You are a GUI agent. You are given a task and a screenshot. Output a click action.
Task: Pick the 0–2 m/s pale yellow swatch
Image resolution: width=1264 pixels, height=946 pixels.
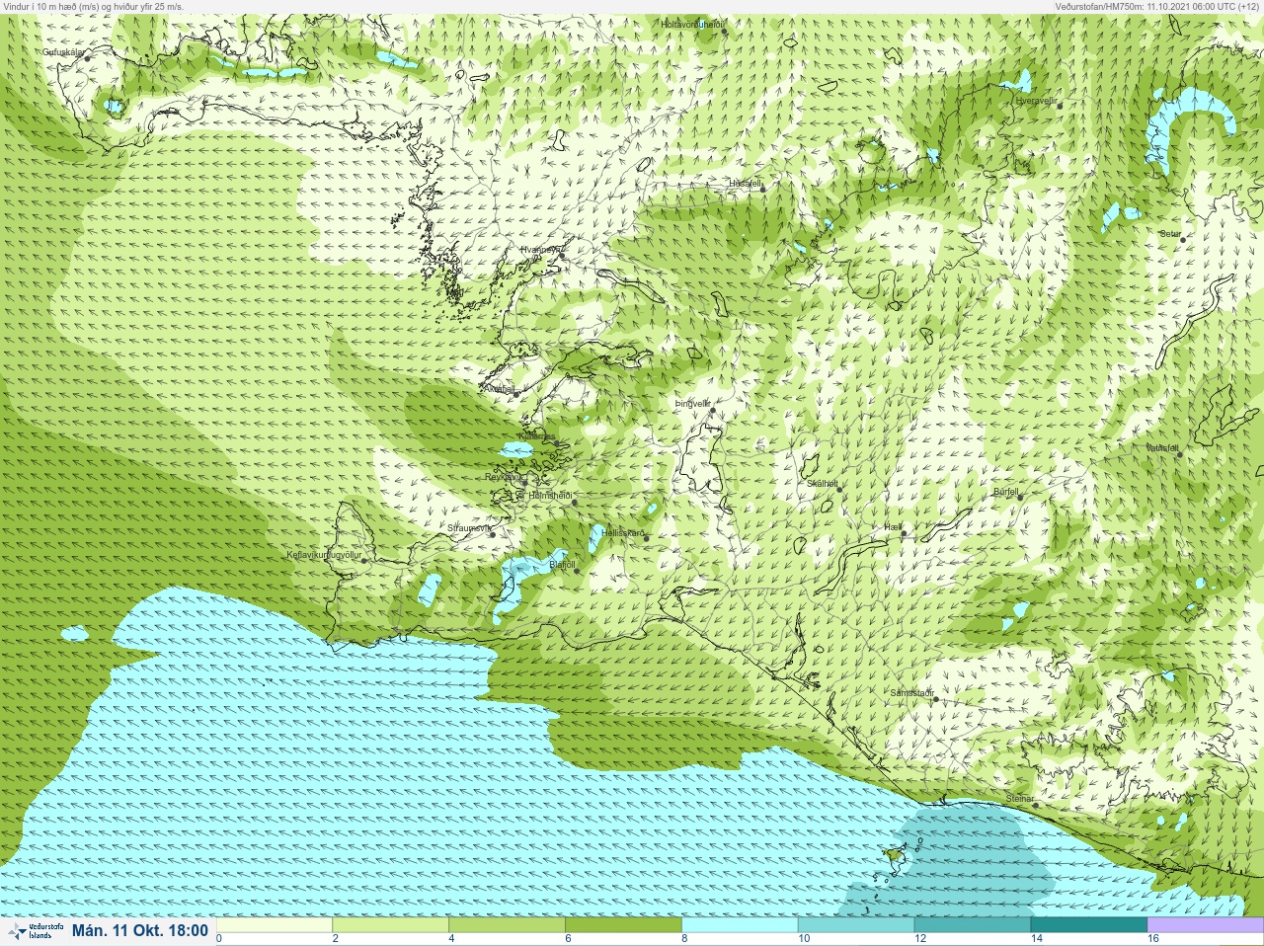point(275,925)
